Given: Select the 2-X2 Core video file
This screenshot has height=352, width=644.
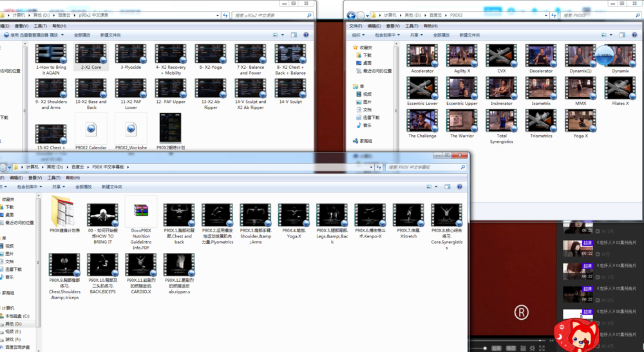Looking at the screenshot, I should [91, 57].
